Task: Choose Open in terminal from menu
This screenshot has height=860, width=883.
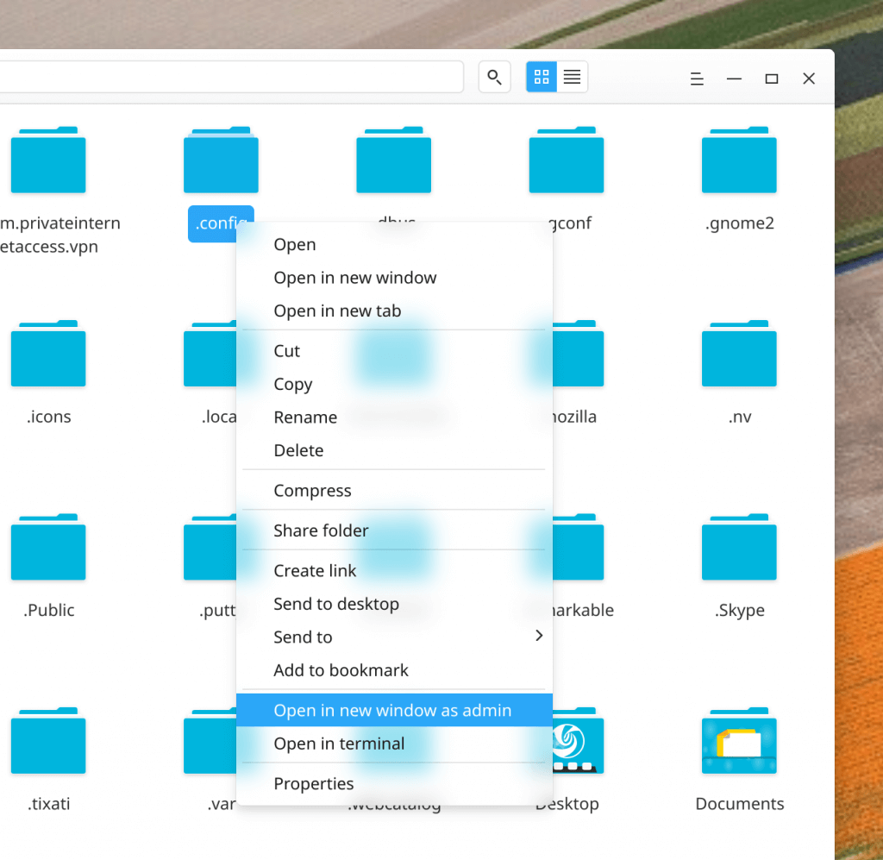Action: pos(339,744)
